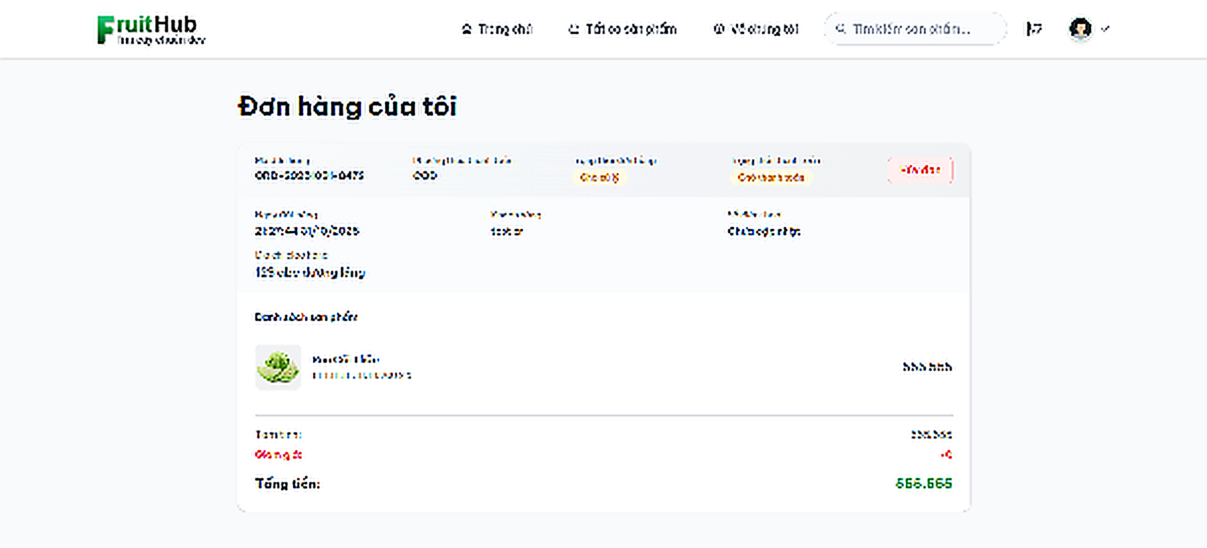
Task: Click the Đơn hàng của tôi heading
Action: pyautogui.click(x=347, y=107)
